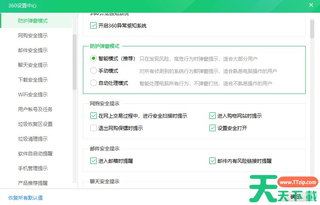Select 下载安全提示 sidebar entry
Screen dimensions: 320x205
tap(33, 80)
